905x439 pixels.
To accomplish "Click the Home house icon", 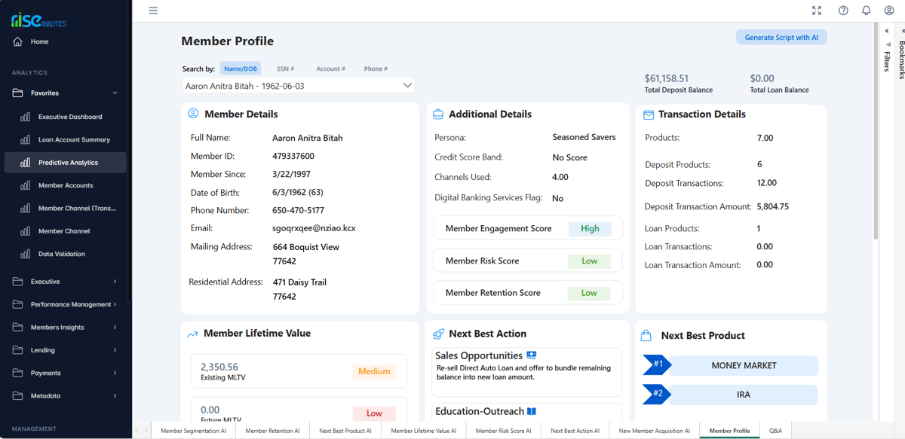I will (17, 41).
